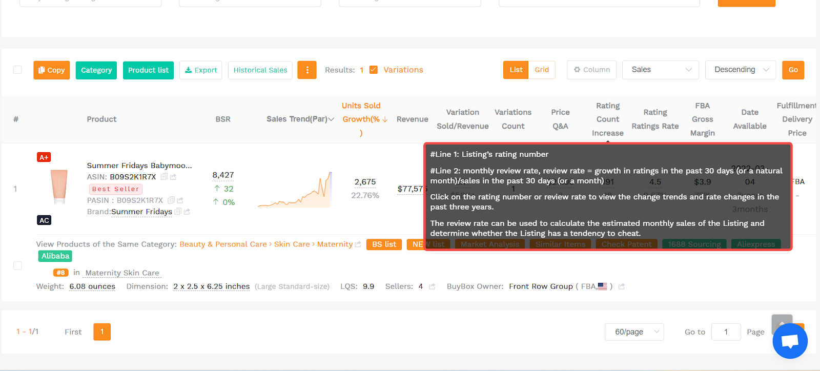Sort by Units Sold Growth arrow
The image size is (820, 371).
click(x=385, y=119)
